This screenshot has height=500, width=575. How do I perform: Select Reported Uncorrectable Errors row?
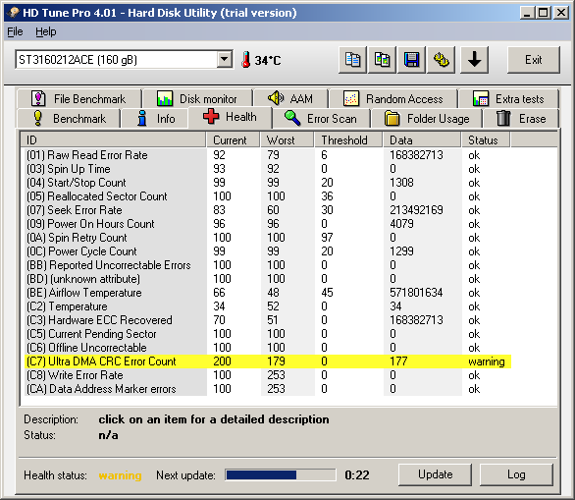coord(268,265)
